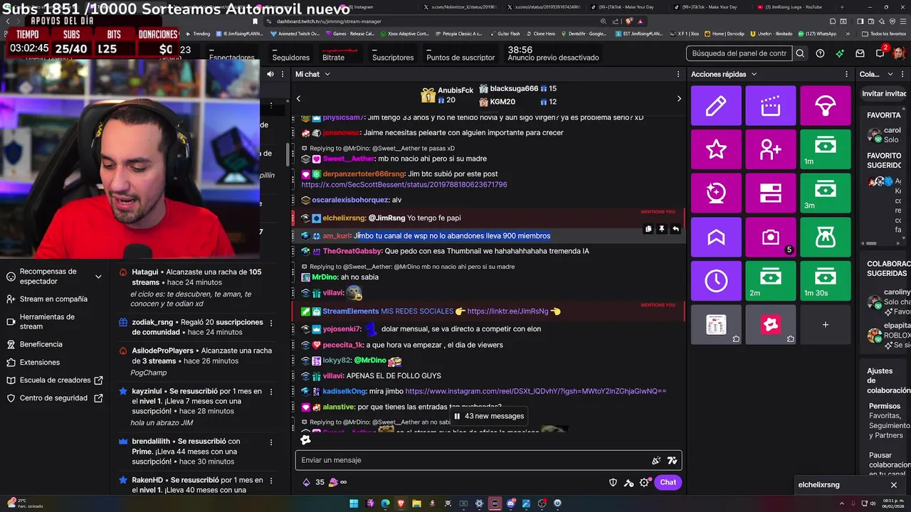Close the elchelixrsng popup
The image size is (911, 512).
[894, 485]
